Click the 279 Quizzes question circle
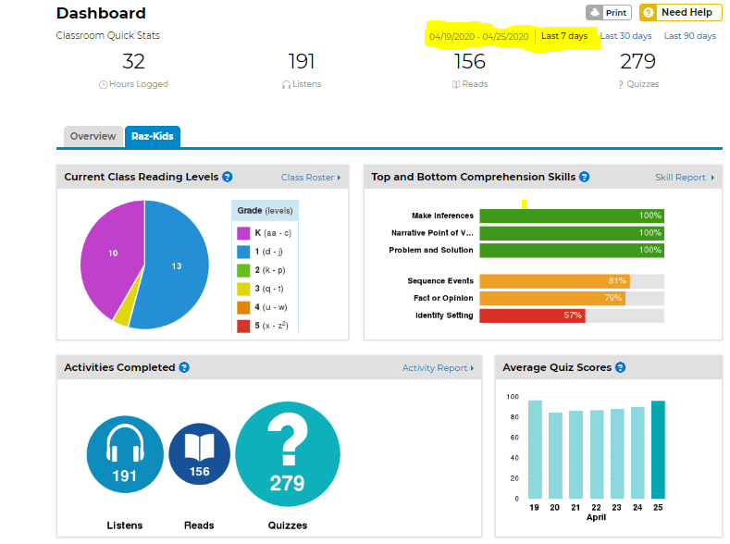The height and width of the screenshot is (544, 730). tap(288, 454)
